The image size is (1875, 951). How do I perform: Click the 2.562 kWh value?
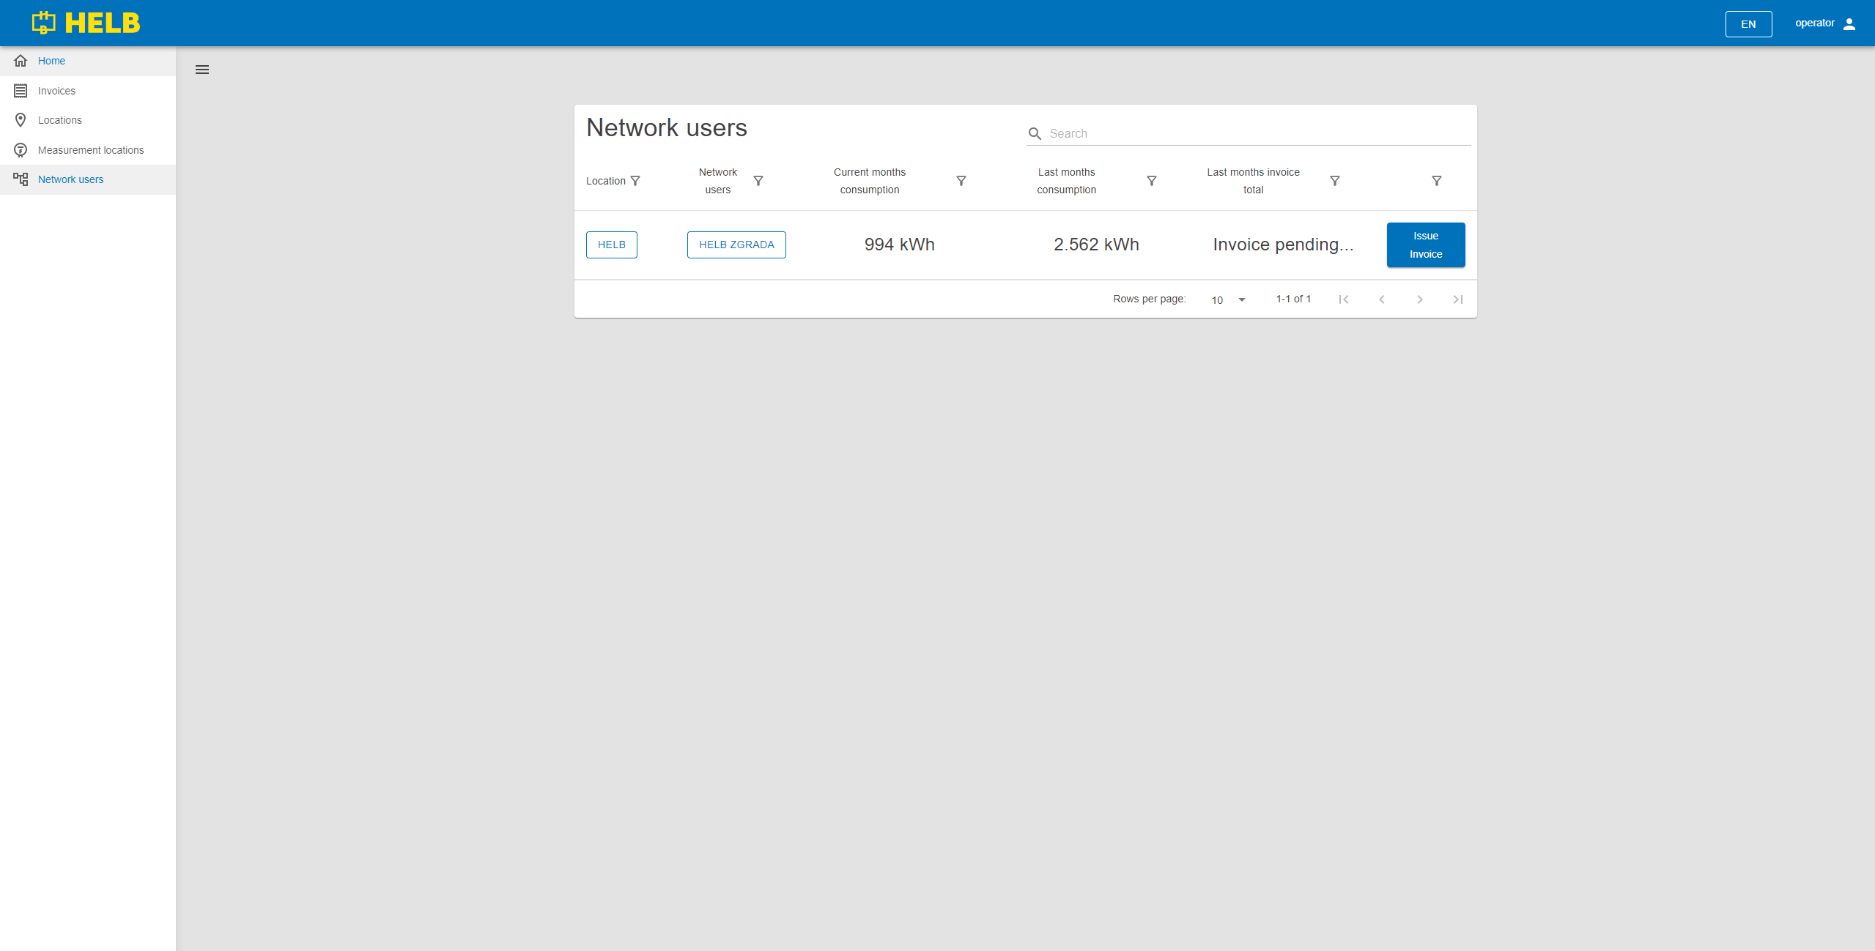tap(1097, 245)
